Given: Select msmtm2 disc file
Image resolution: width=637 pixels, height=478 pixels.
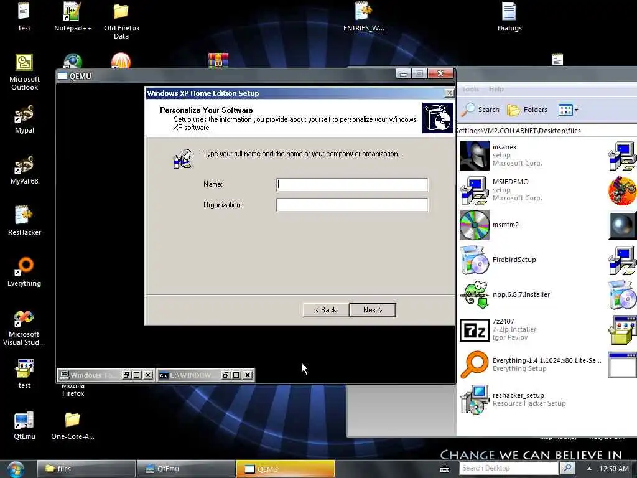Looking at the screenshot, I should (x=490, y=225).
